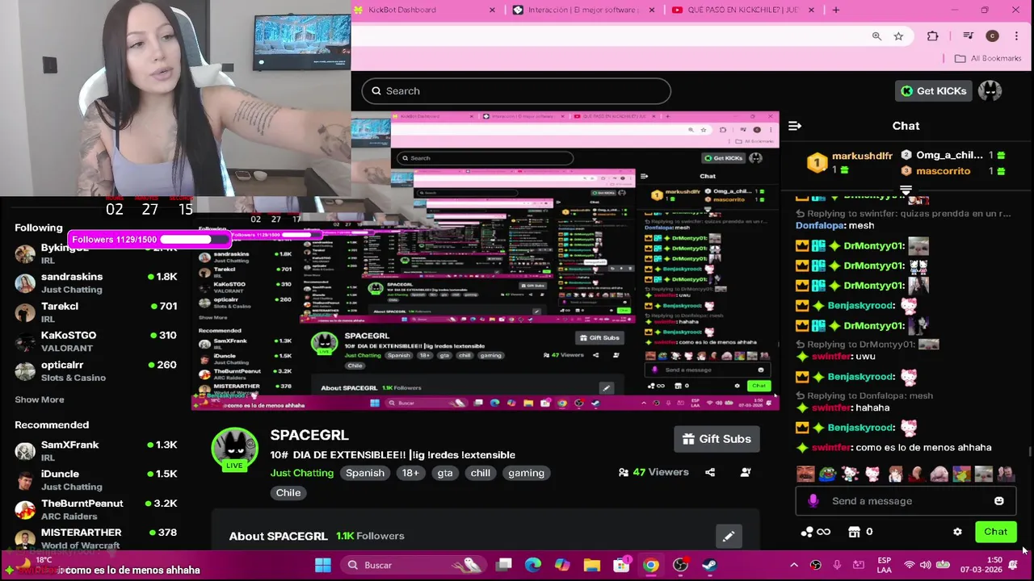Select the Pepe frog emote

pyautogui.click(x=828, y=474)
